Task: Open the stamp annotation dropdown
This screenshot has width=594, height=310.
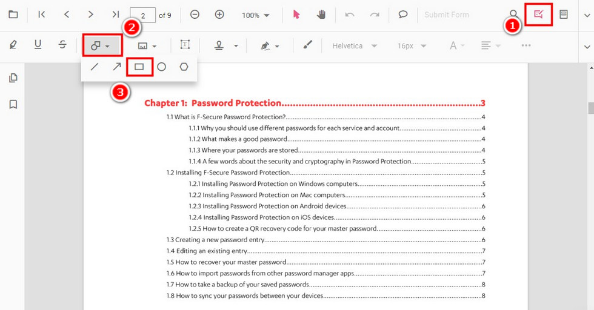Action: coord(226,46)
